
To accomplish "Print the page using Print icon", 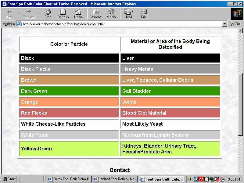I will tap(144, 13).
